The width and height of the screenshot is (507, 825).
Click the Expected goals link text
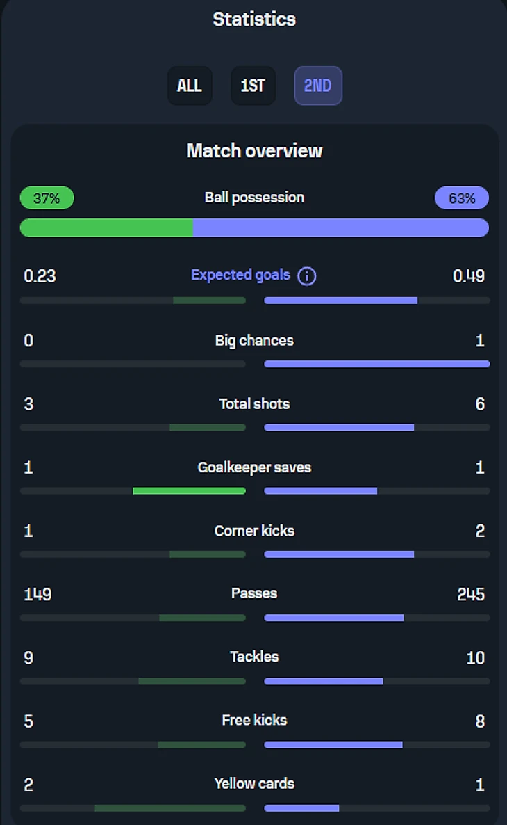tap(240, 275)
